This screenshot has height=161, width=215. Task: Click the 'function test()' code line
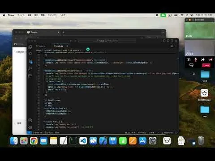pyautogui.click(x=53, y=122)
